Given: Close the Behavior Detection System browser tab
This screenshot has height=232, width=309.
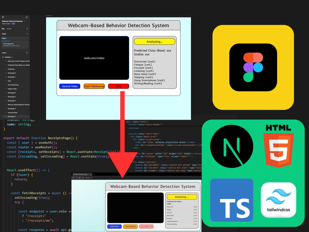Looking at the screenshot, I should click(x=91, y=174).
